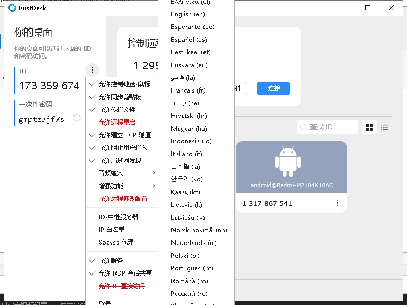Select Русский (ru) language
The image size is (407, 305).
(x=196, y=294)
